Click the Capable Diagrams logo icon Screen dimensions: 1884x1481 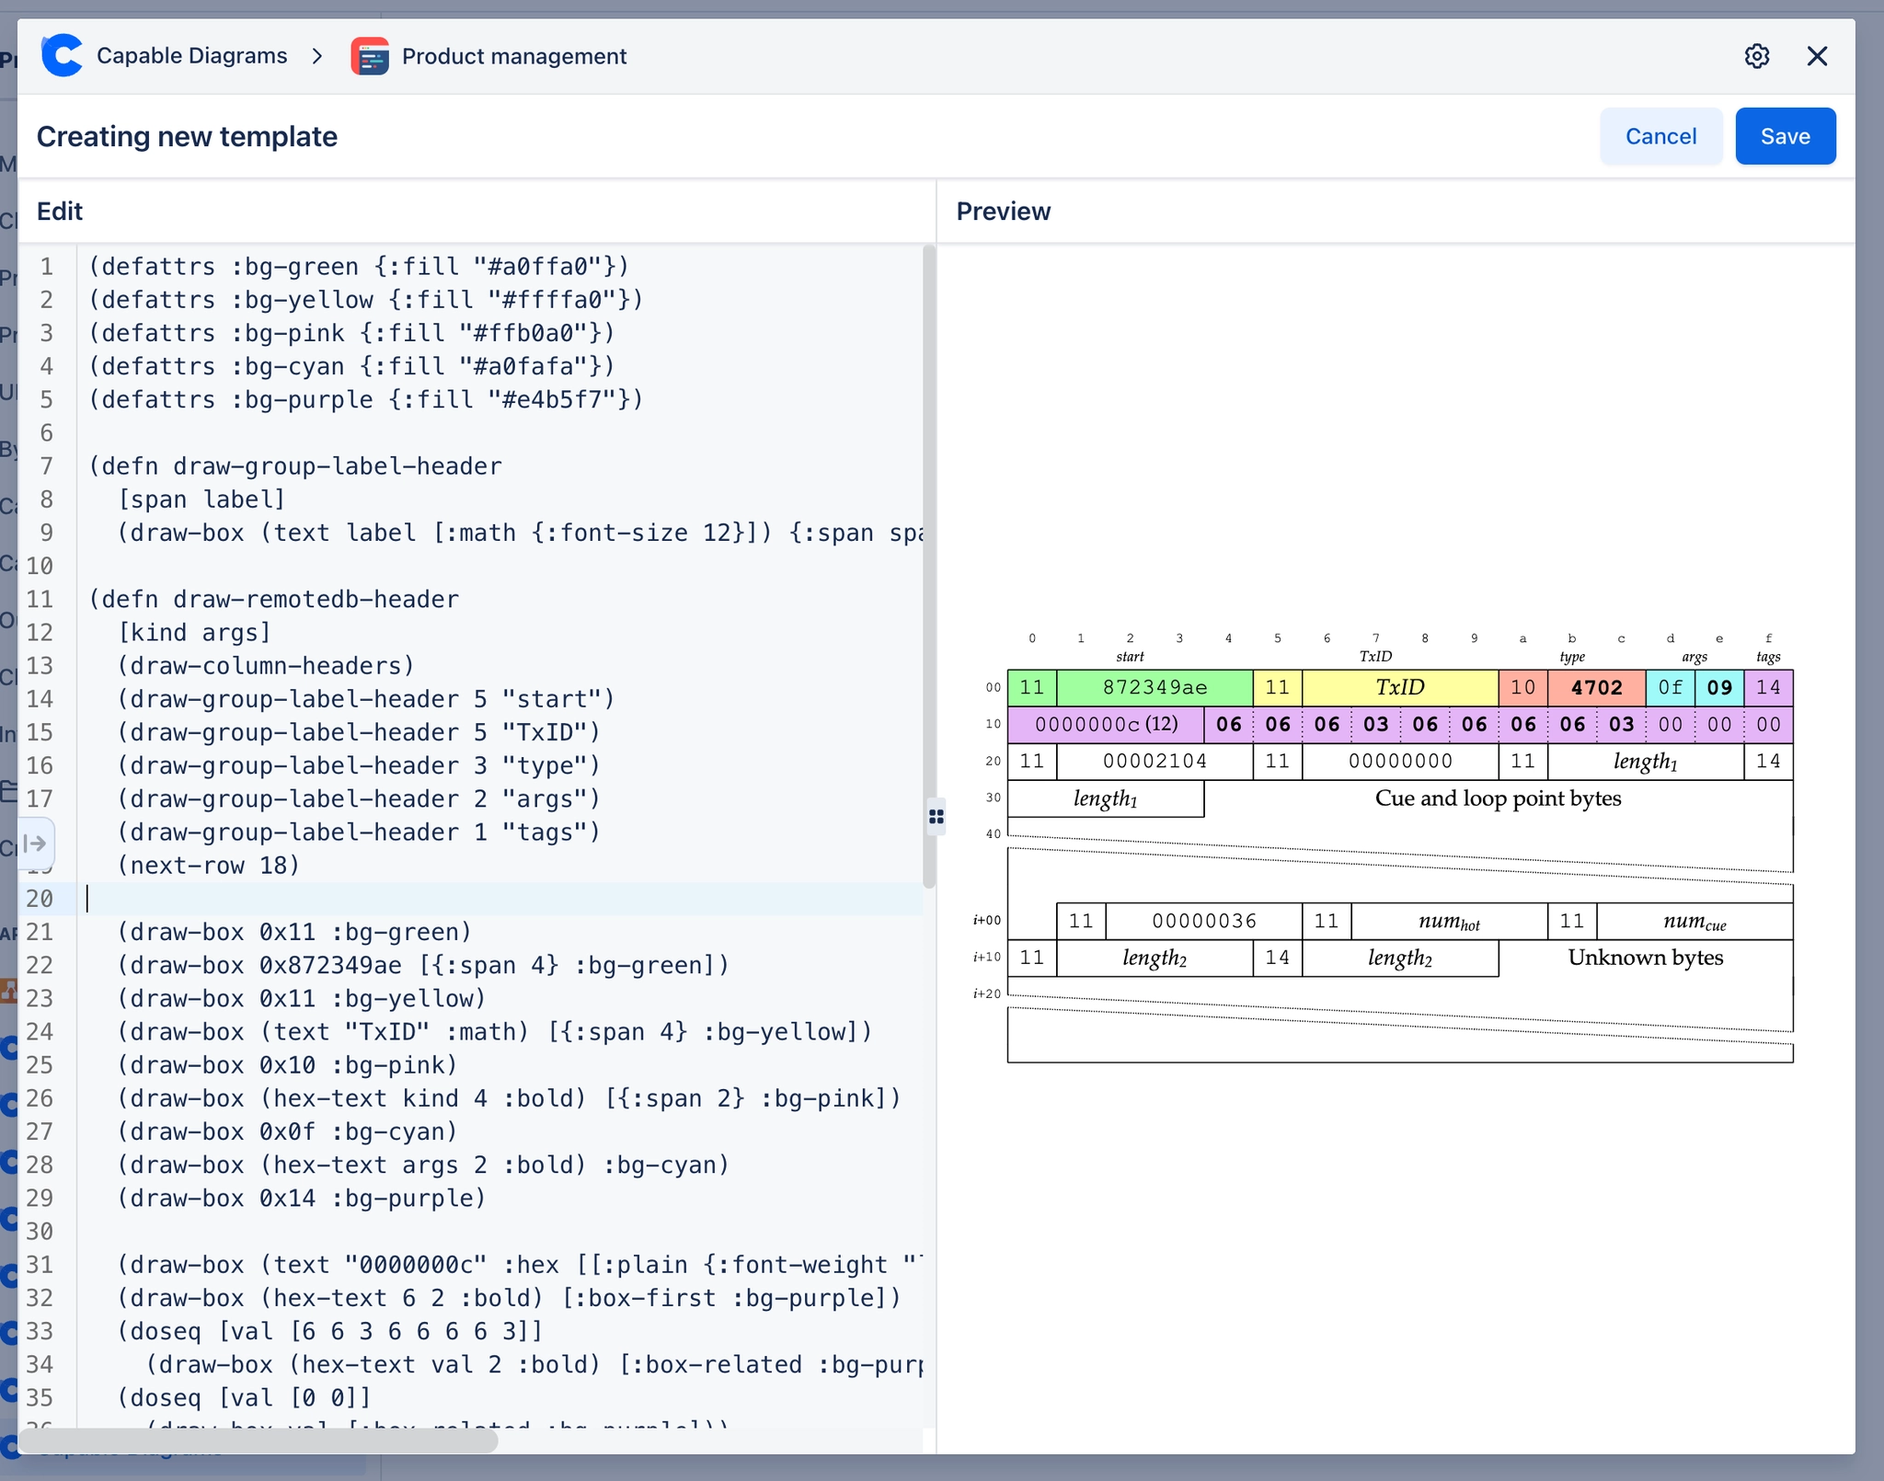tap(61, 55)
